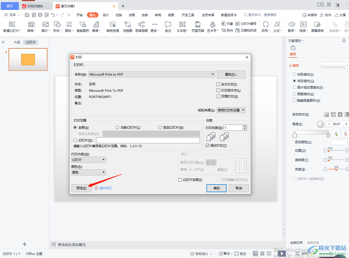Image resolution: width=349 pixels, height=258 pixels.
Task: Select the Selected Slides (选定幻灯片) radio option
Action: click(160, 128)
